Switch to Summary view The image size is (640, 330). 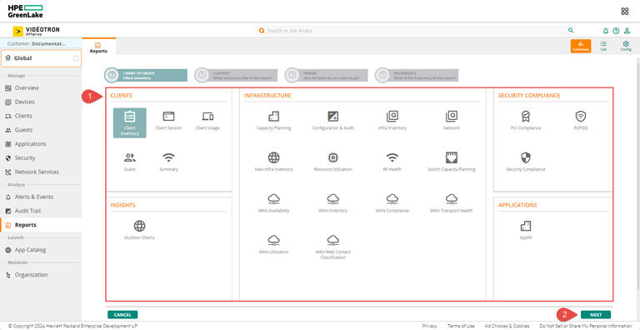tap(580, 46)
